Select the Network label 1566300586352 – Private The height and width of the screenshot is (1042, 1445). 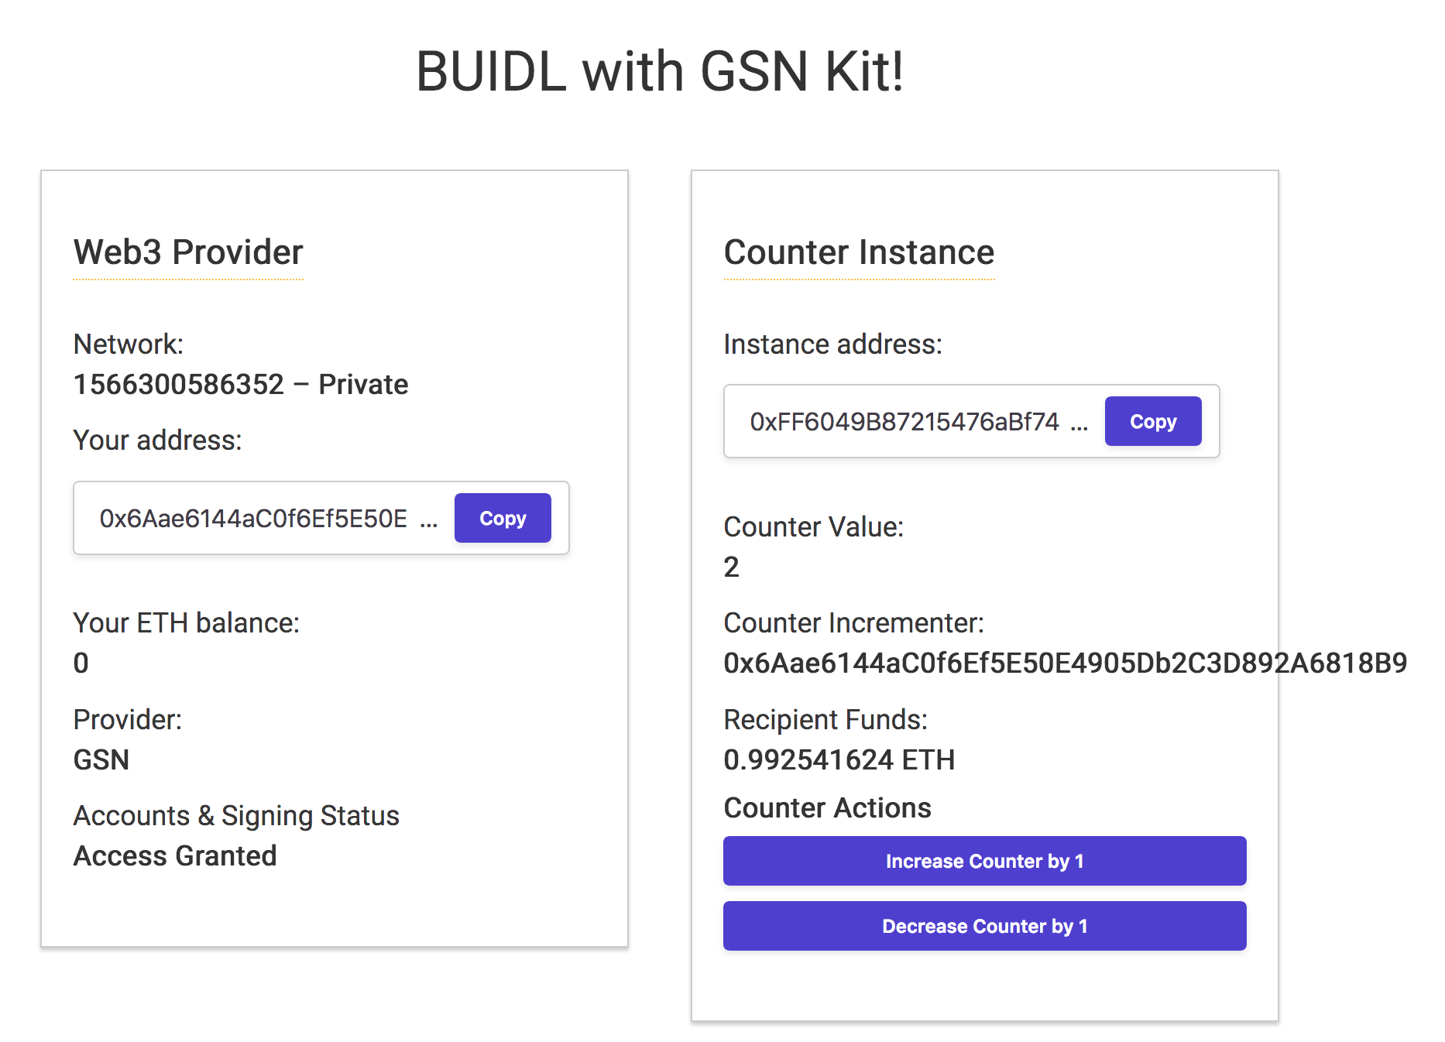coord(240,384)
